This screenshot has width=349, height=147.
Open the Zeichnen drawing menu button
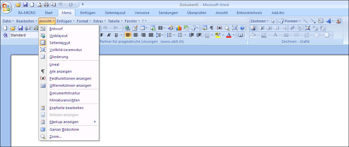[x=259, y=21]
